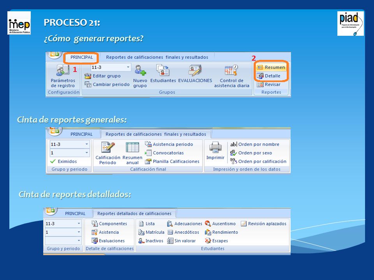Image resolution: width=374 pixels, height=280 pixels.
Task: Open the Matrícula report
Action: (x=151, y=232)
